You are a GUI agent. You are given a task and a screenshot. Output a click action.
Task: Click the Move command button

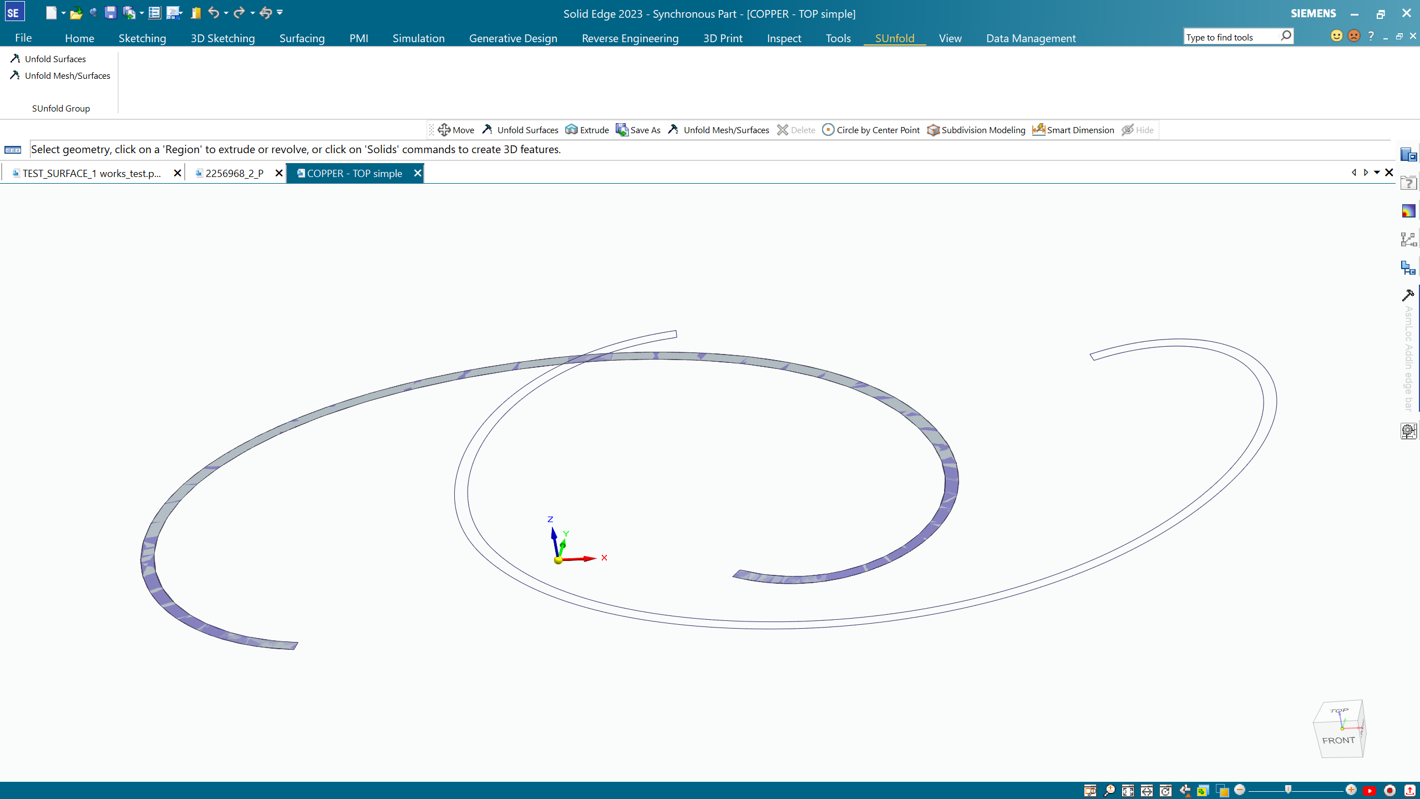click(x=456, y=130)
